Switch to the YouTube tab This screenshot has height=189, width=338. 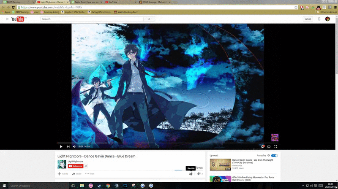point(121,2)
